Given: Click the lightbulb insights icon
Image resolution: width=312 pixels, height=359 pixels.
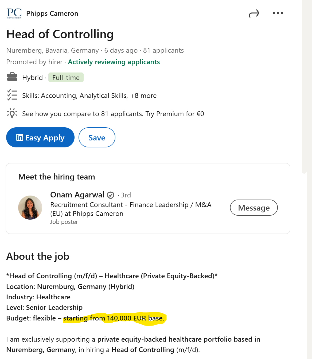Looking at the screenshot, I should [x=12, y=113].
